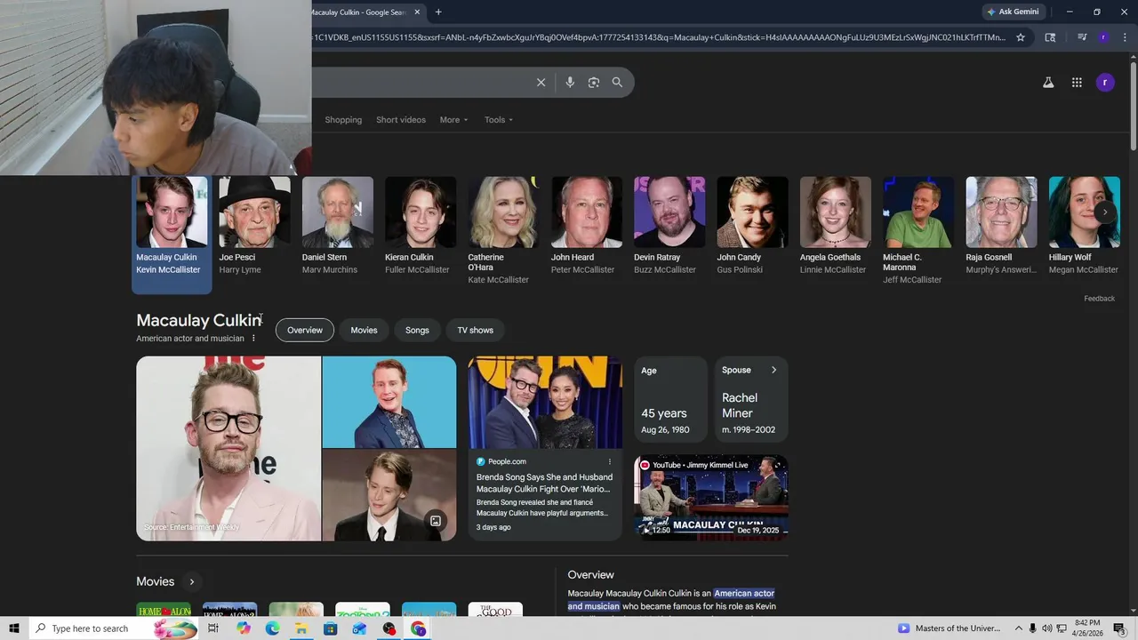Screen dimensions: 1138x640
Task: Switch to the Short videos tab
Action: click(x=401, y=120)
